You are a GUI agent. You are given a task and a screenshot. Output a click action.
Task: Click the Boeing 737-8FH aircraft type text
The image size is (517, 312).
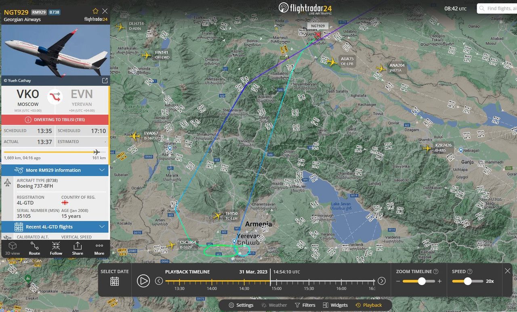coord(35,186)
